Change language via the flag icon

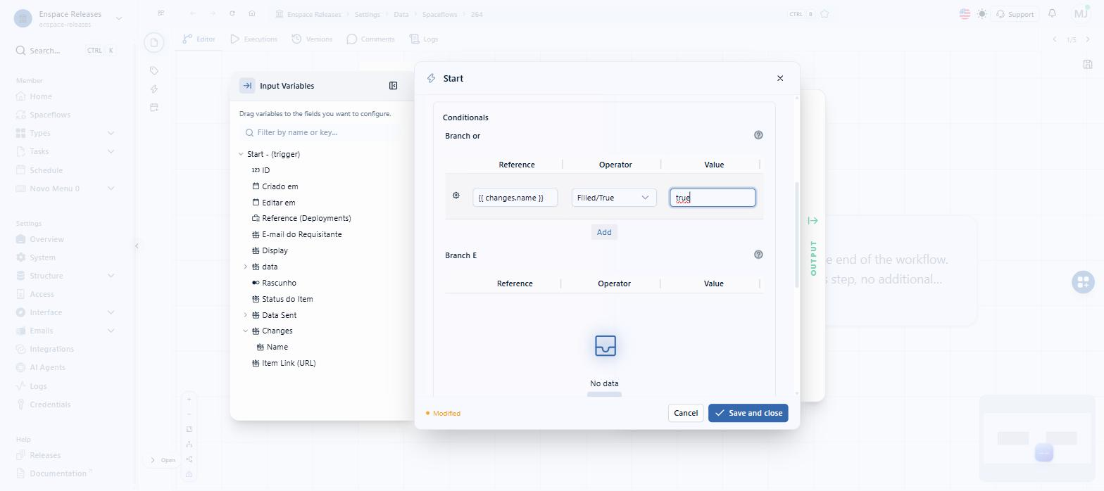(x=965, y=14)
